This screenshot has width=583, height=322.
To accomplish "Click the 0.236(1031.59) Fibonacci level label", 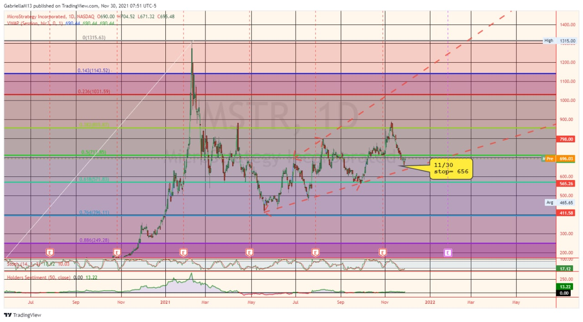I will [x=93, y=91].
